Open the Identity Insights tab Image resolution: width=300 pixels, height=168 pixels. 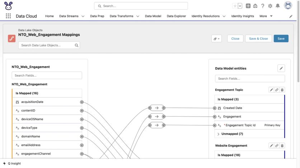pyautogui.click(x=243, y=16)
